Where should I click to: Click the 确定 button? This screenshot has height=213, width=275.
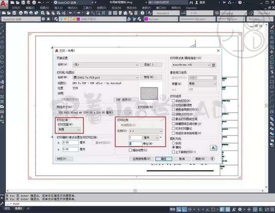tap(163, 159)
